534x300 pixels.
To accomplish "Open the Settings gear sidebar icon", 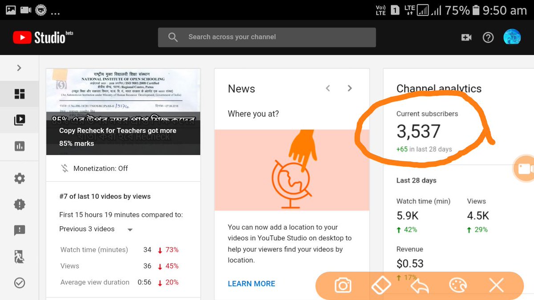I will [20, 179].
